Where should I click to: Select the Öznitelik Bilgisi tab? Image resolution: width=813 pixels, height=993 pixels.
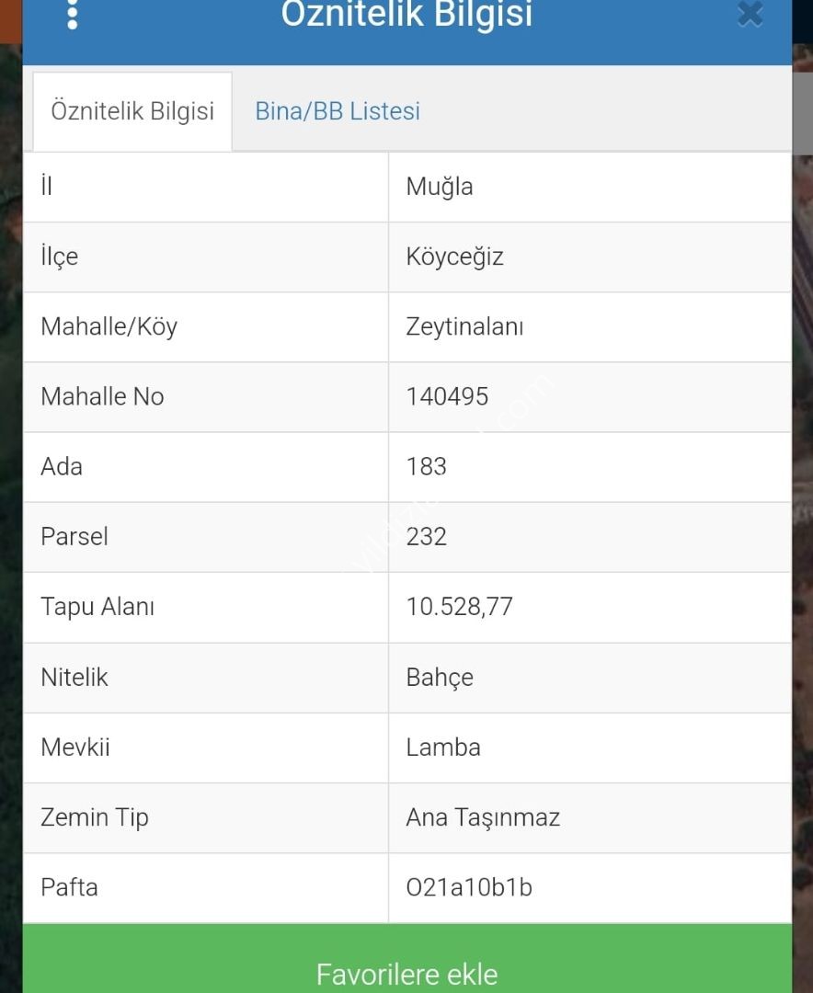[132, 111]
